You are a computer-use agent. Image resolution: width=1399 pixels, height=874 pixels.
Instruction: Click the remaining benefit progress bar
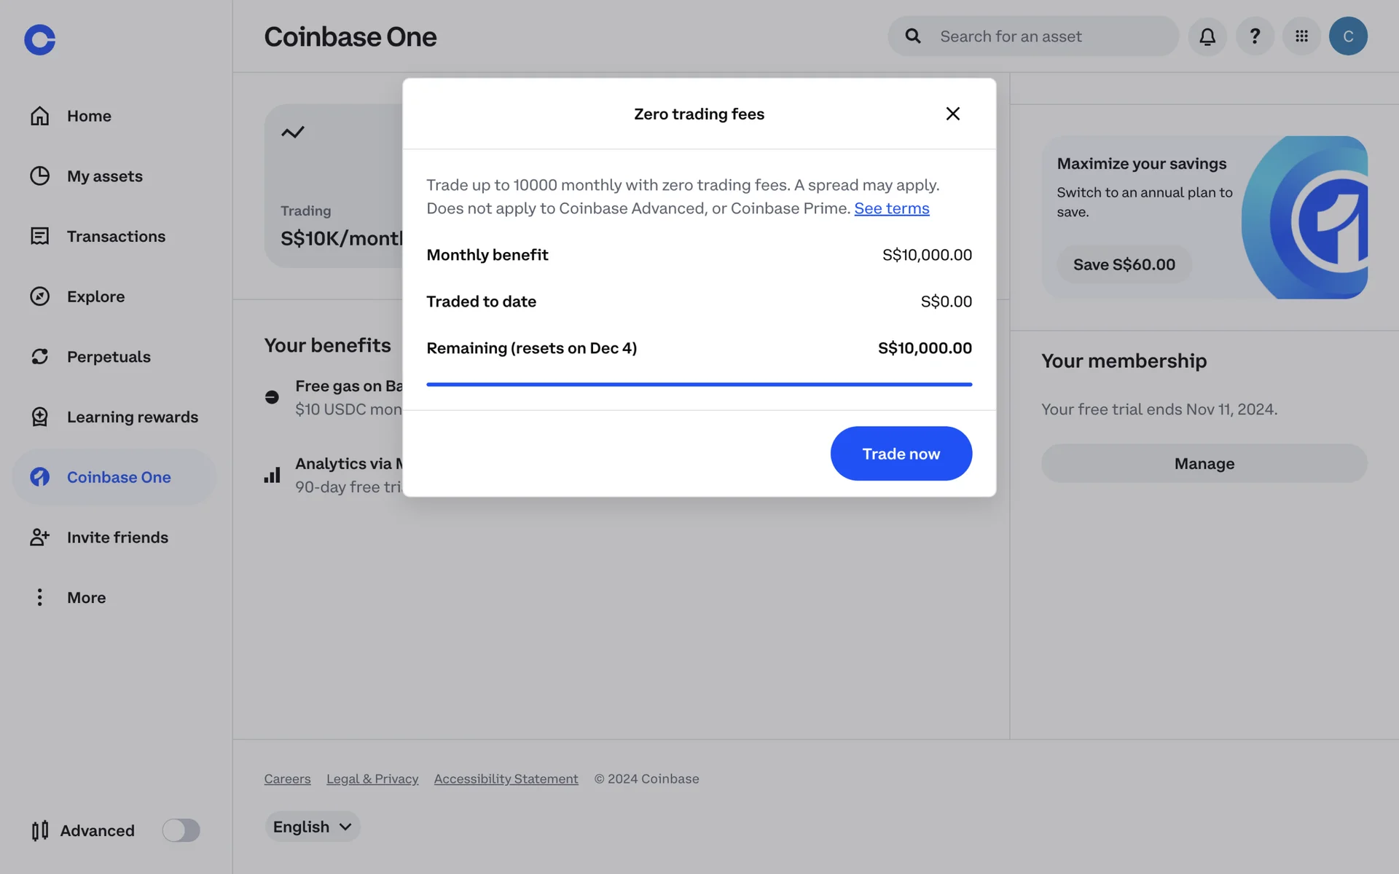[x=699, y=384]
